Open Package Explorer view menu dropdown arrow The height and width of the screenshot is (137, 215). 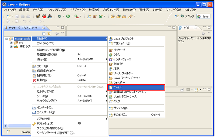click(x=62, y=33)
